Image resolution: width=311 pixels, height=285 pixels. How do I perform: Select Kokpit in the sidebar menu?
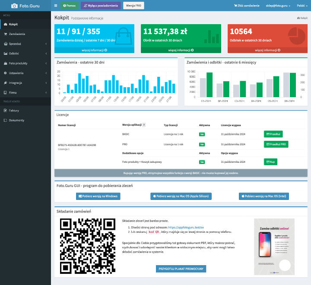tap(25, 24)
